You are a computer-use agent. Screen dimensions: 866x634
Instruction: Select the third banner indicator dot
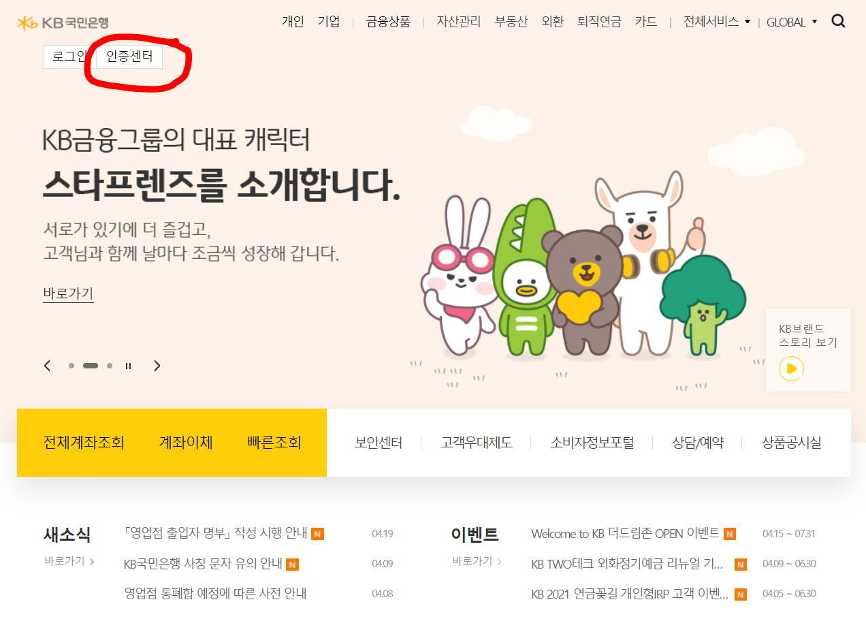pos(110,366)
